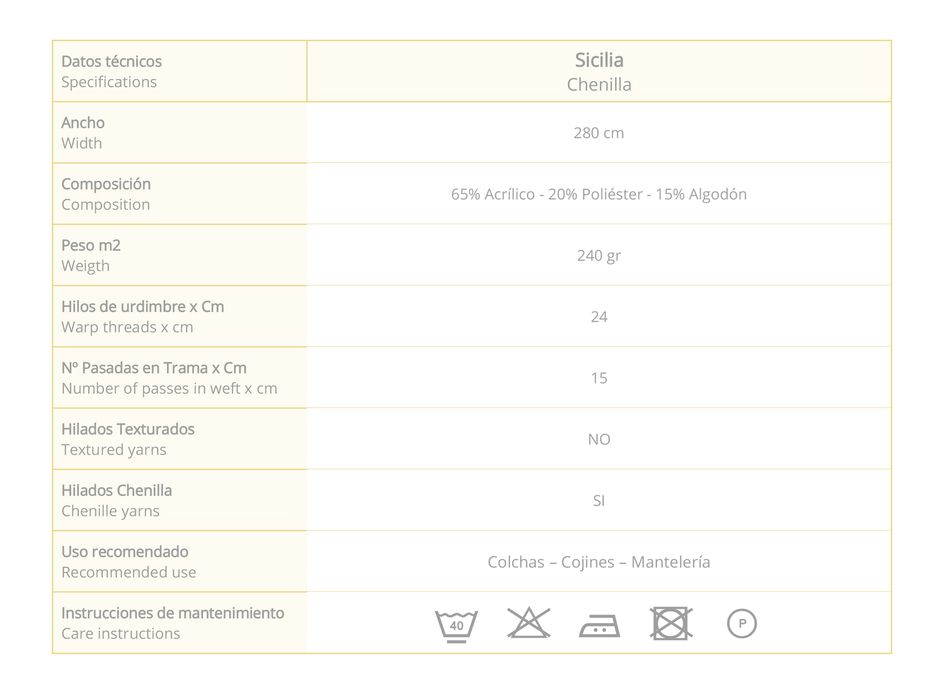The height and width of the screenshot is (698, 944).
Task: Select the NO value for textured yarns
Action: tap(599, 440)
